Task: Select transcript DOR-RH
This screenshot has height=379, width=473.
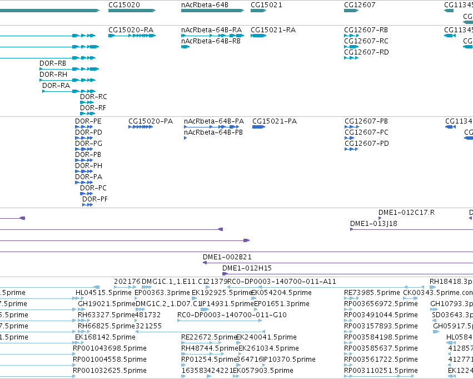Action: tap(53, 75)
